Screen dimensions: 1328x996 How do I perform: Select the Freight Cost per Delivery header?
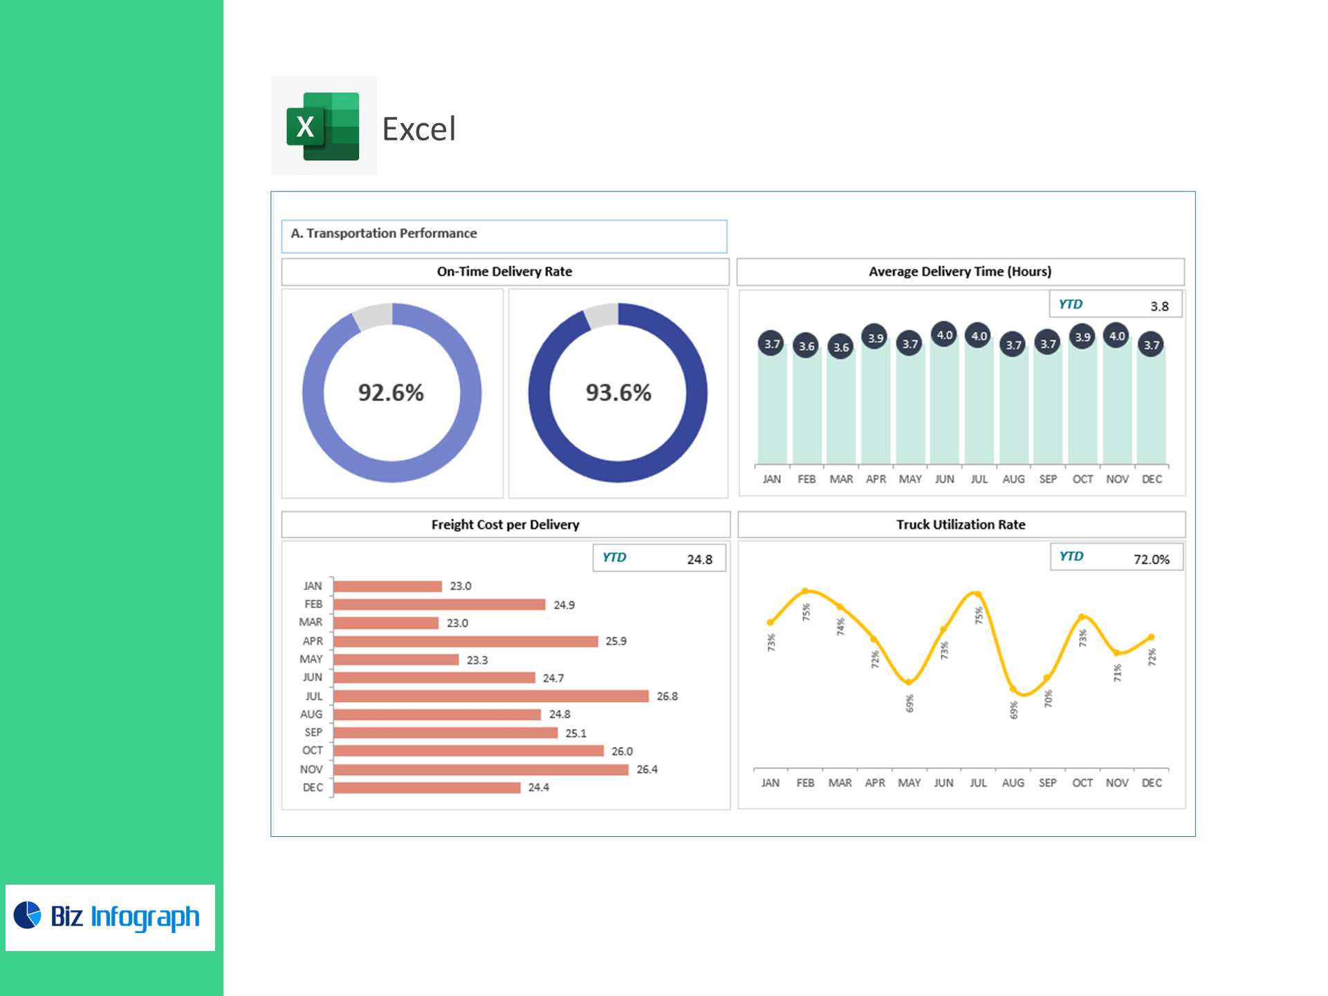pos(505,524)
